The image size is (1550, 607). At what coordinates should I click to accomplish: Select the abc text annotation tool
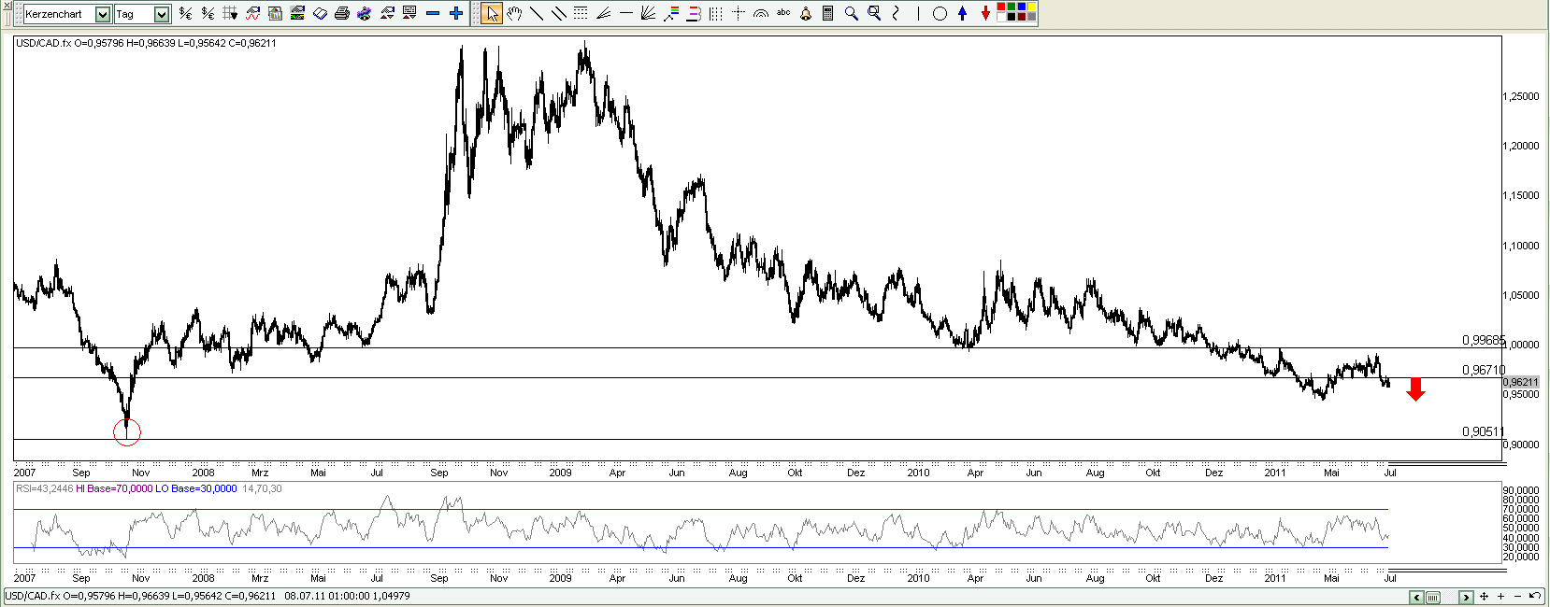coord(783,13)
